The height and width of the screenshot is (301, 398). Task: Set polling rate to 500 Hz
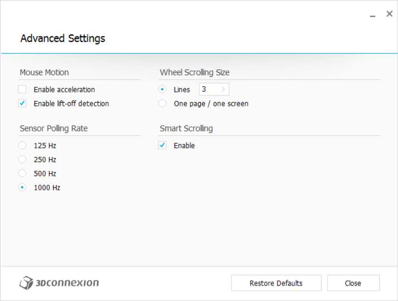coord(22,174)
